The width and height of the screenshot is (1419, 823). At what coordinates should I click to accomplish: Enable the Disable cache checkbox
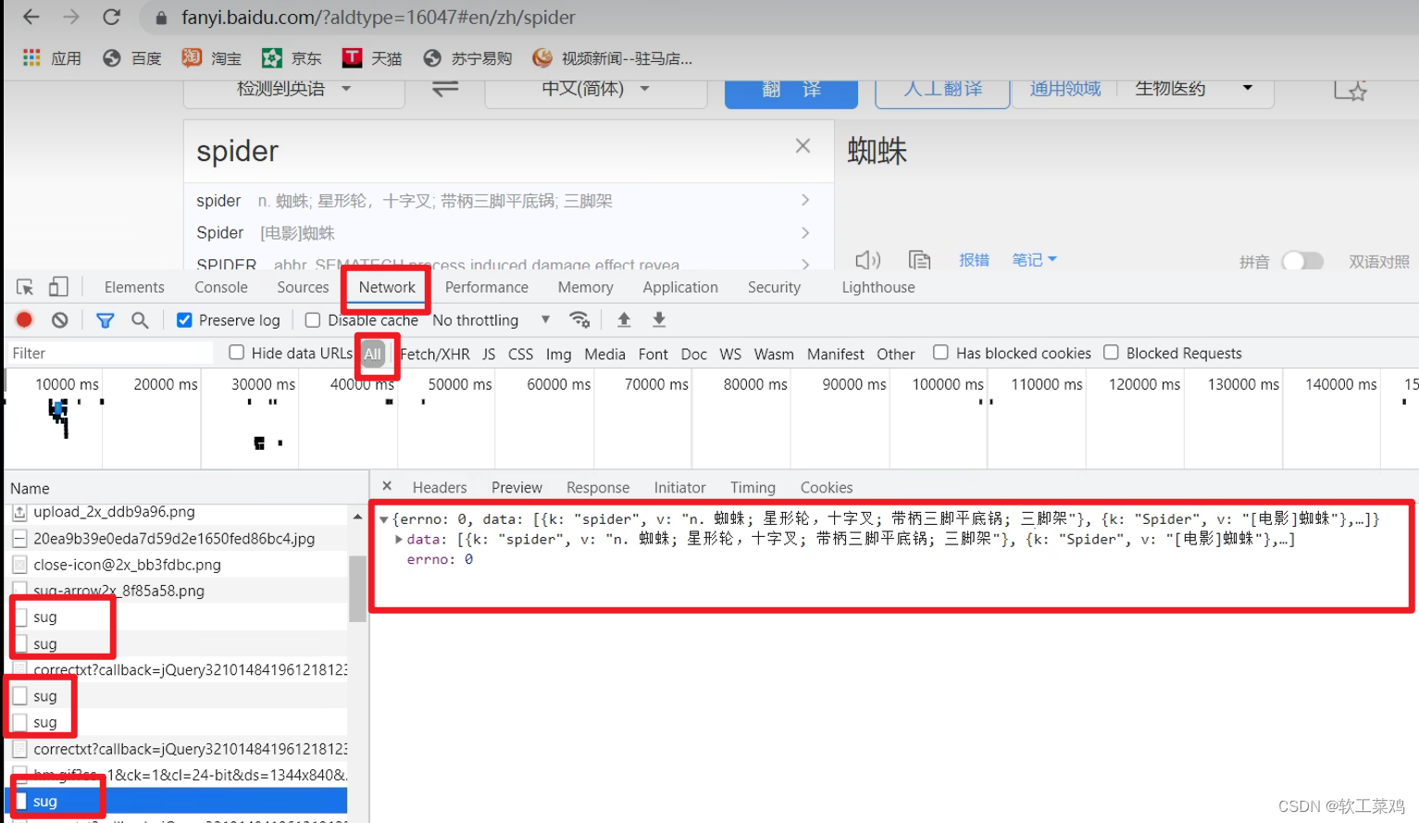tap(313, 320)
